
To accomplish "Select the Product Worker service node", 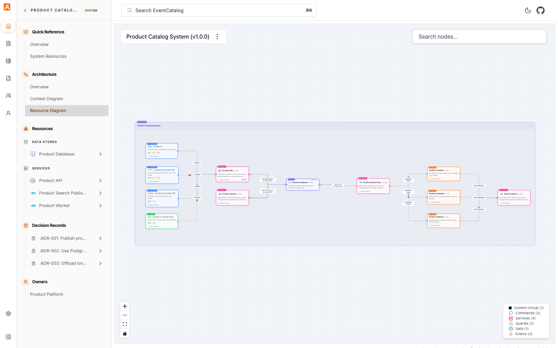I will [x=233, y=198].
